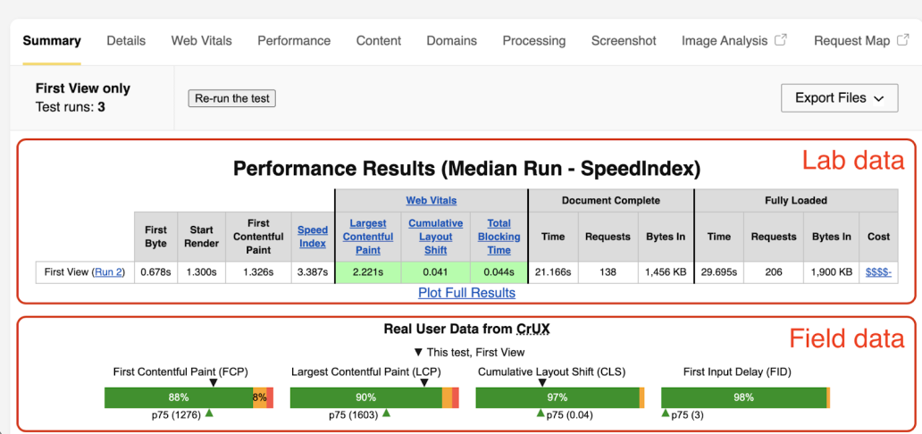
Task: Click the Total Blocking Time link
Action: [499, 237]
